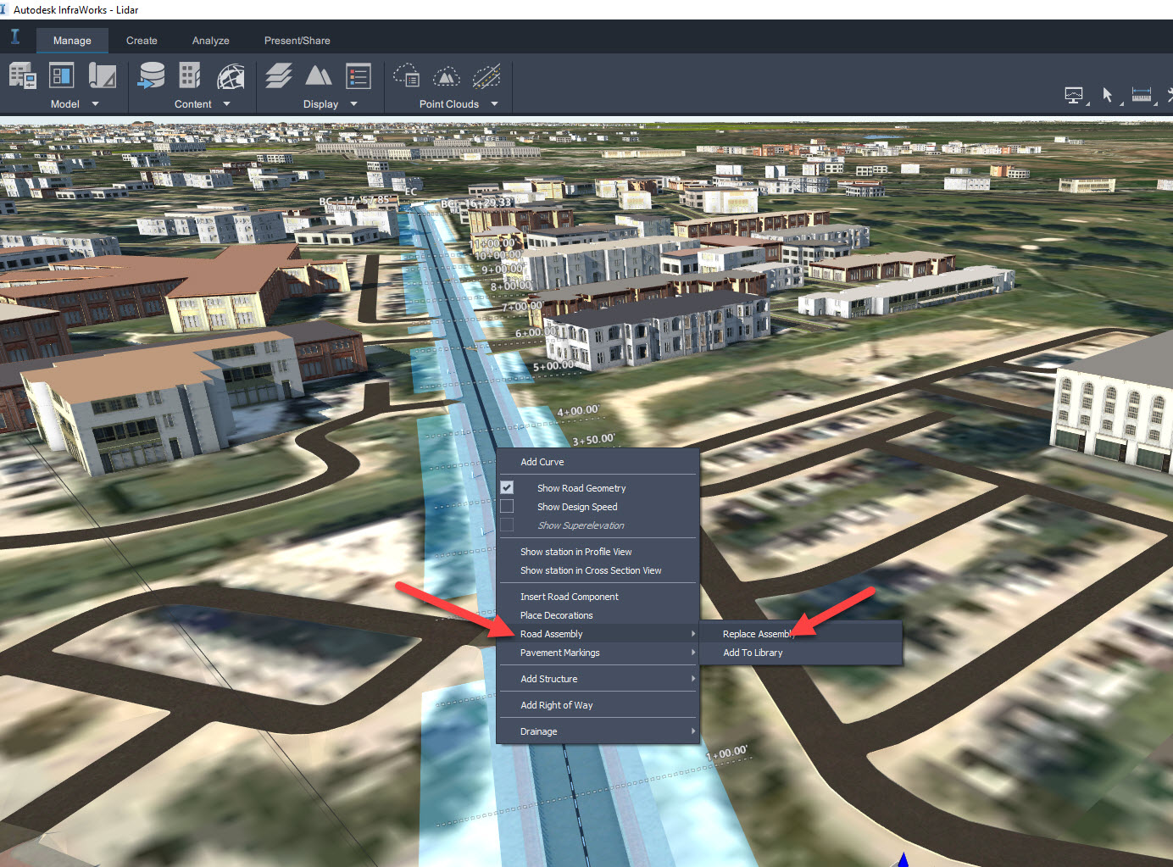Open settings via the wrench icon
This screenshot has width=1173, height=867.
(x=1170, y=94)
